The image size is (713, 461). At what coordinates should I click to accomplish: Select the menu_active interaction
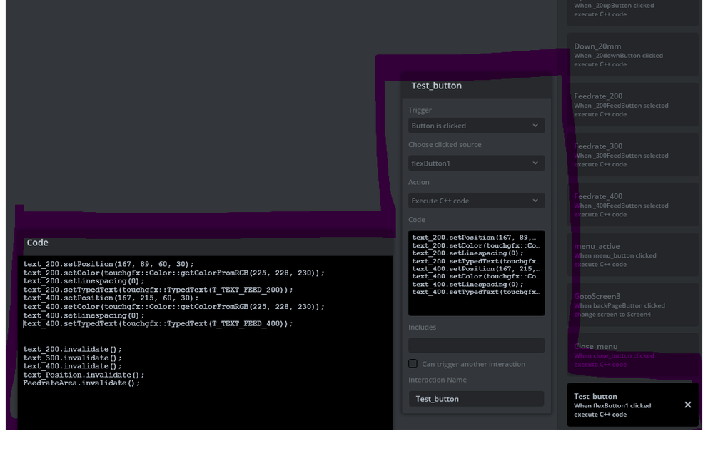[x=632, y=255]
